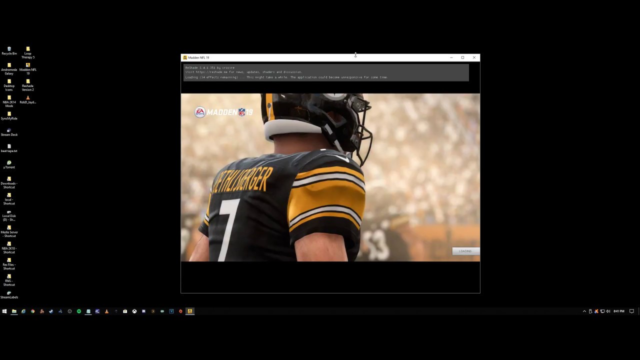The width and height of the screenshot is (640, 360).
Task: Launch the Stream Deck shortcut
Action: tap(9, 132)
